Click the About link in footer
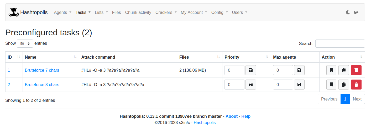The width and height of the screenshot is (371, 134). tap(232, 116)
